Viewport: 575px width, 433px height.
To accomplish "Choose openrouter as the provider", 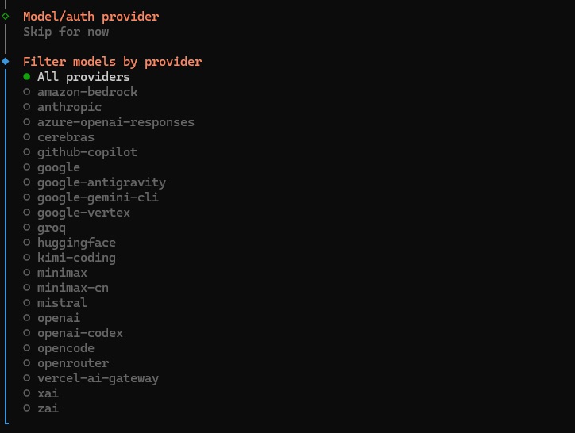I will [72, 363].
